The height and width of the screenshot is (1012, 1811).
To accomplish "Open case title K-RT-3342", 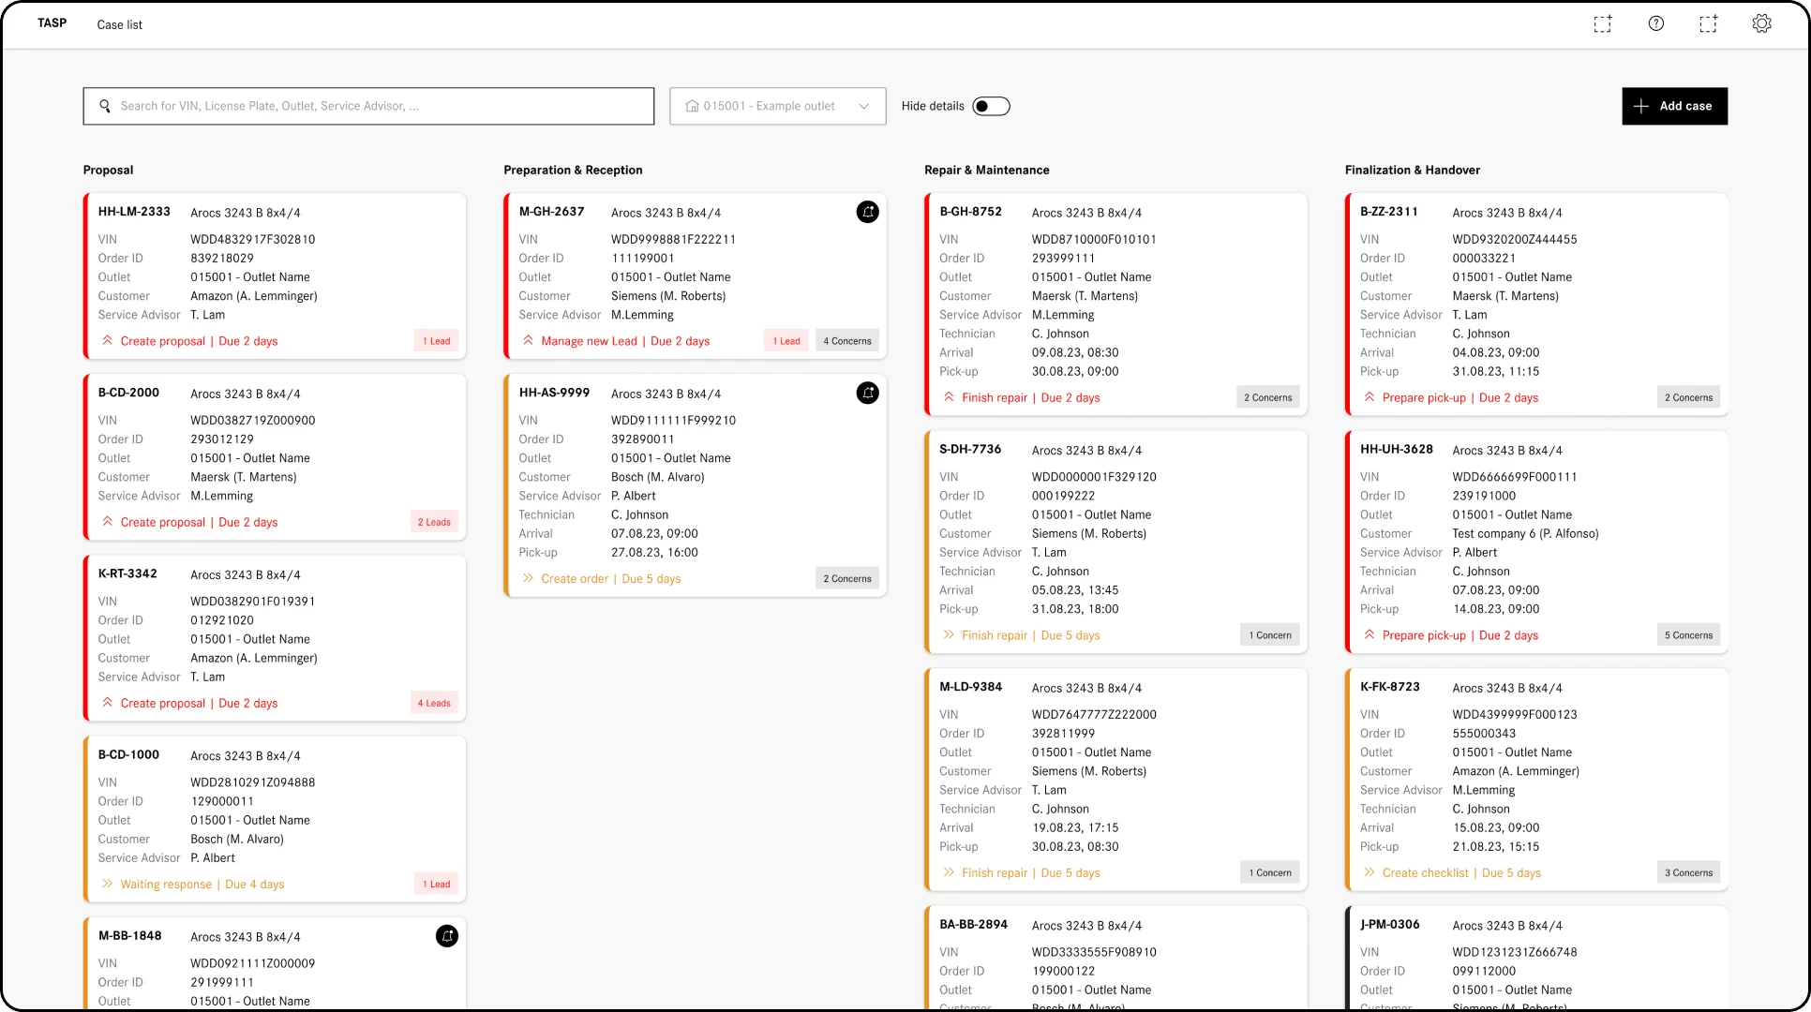I will (x=127, y=573).
